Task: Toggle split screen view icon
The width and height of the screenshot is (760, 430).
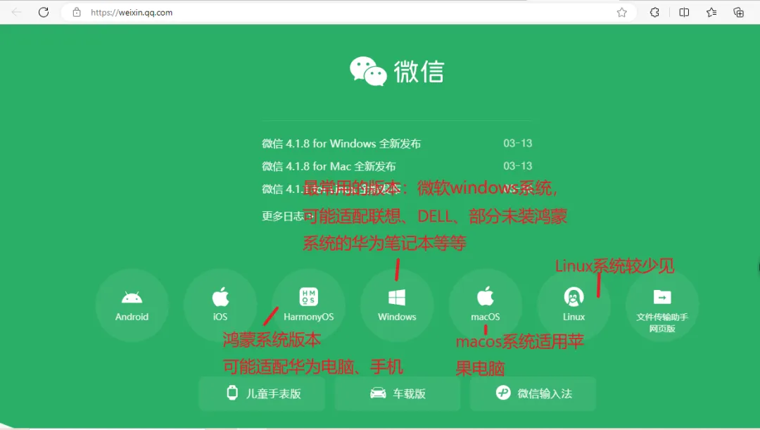Action: [x=684, y=13]
